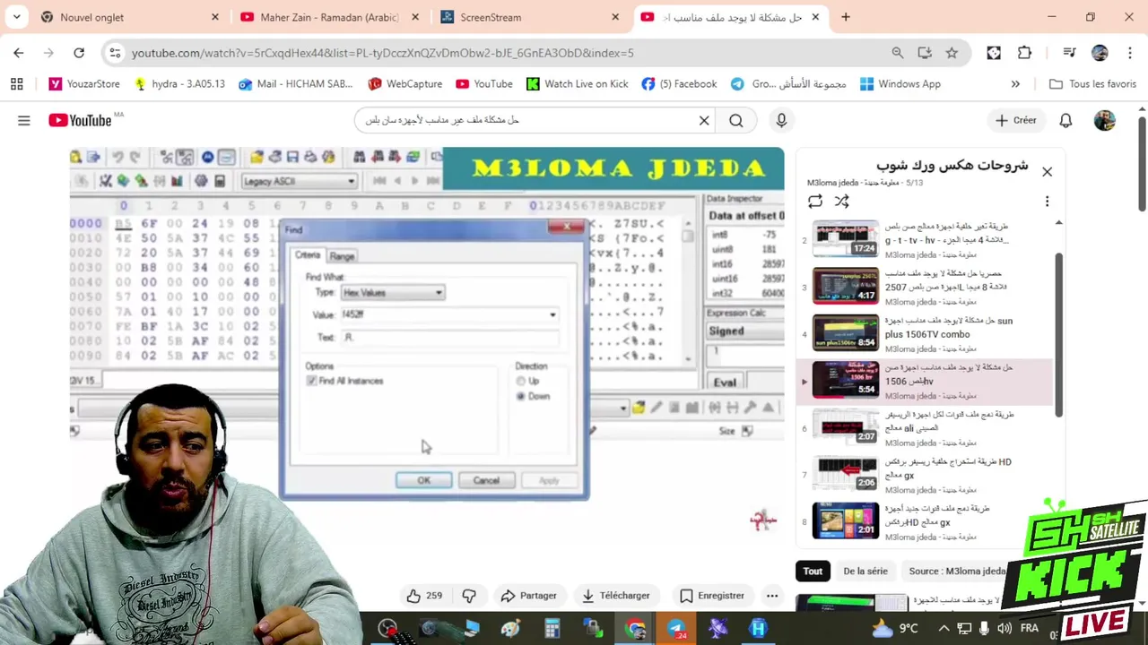
Task: Click the main page vertical scrollbar
Action: pos(1142,166)
